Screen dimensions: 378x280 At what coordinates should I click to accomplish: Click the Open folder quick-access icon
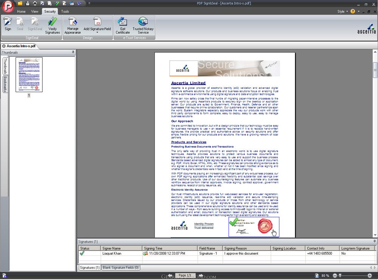pos(20,3)
